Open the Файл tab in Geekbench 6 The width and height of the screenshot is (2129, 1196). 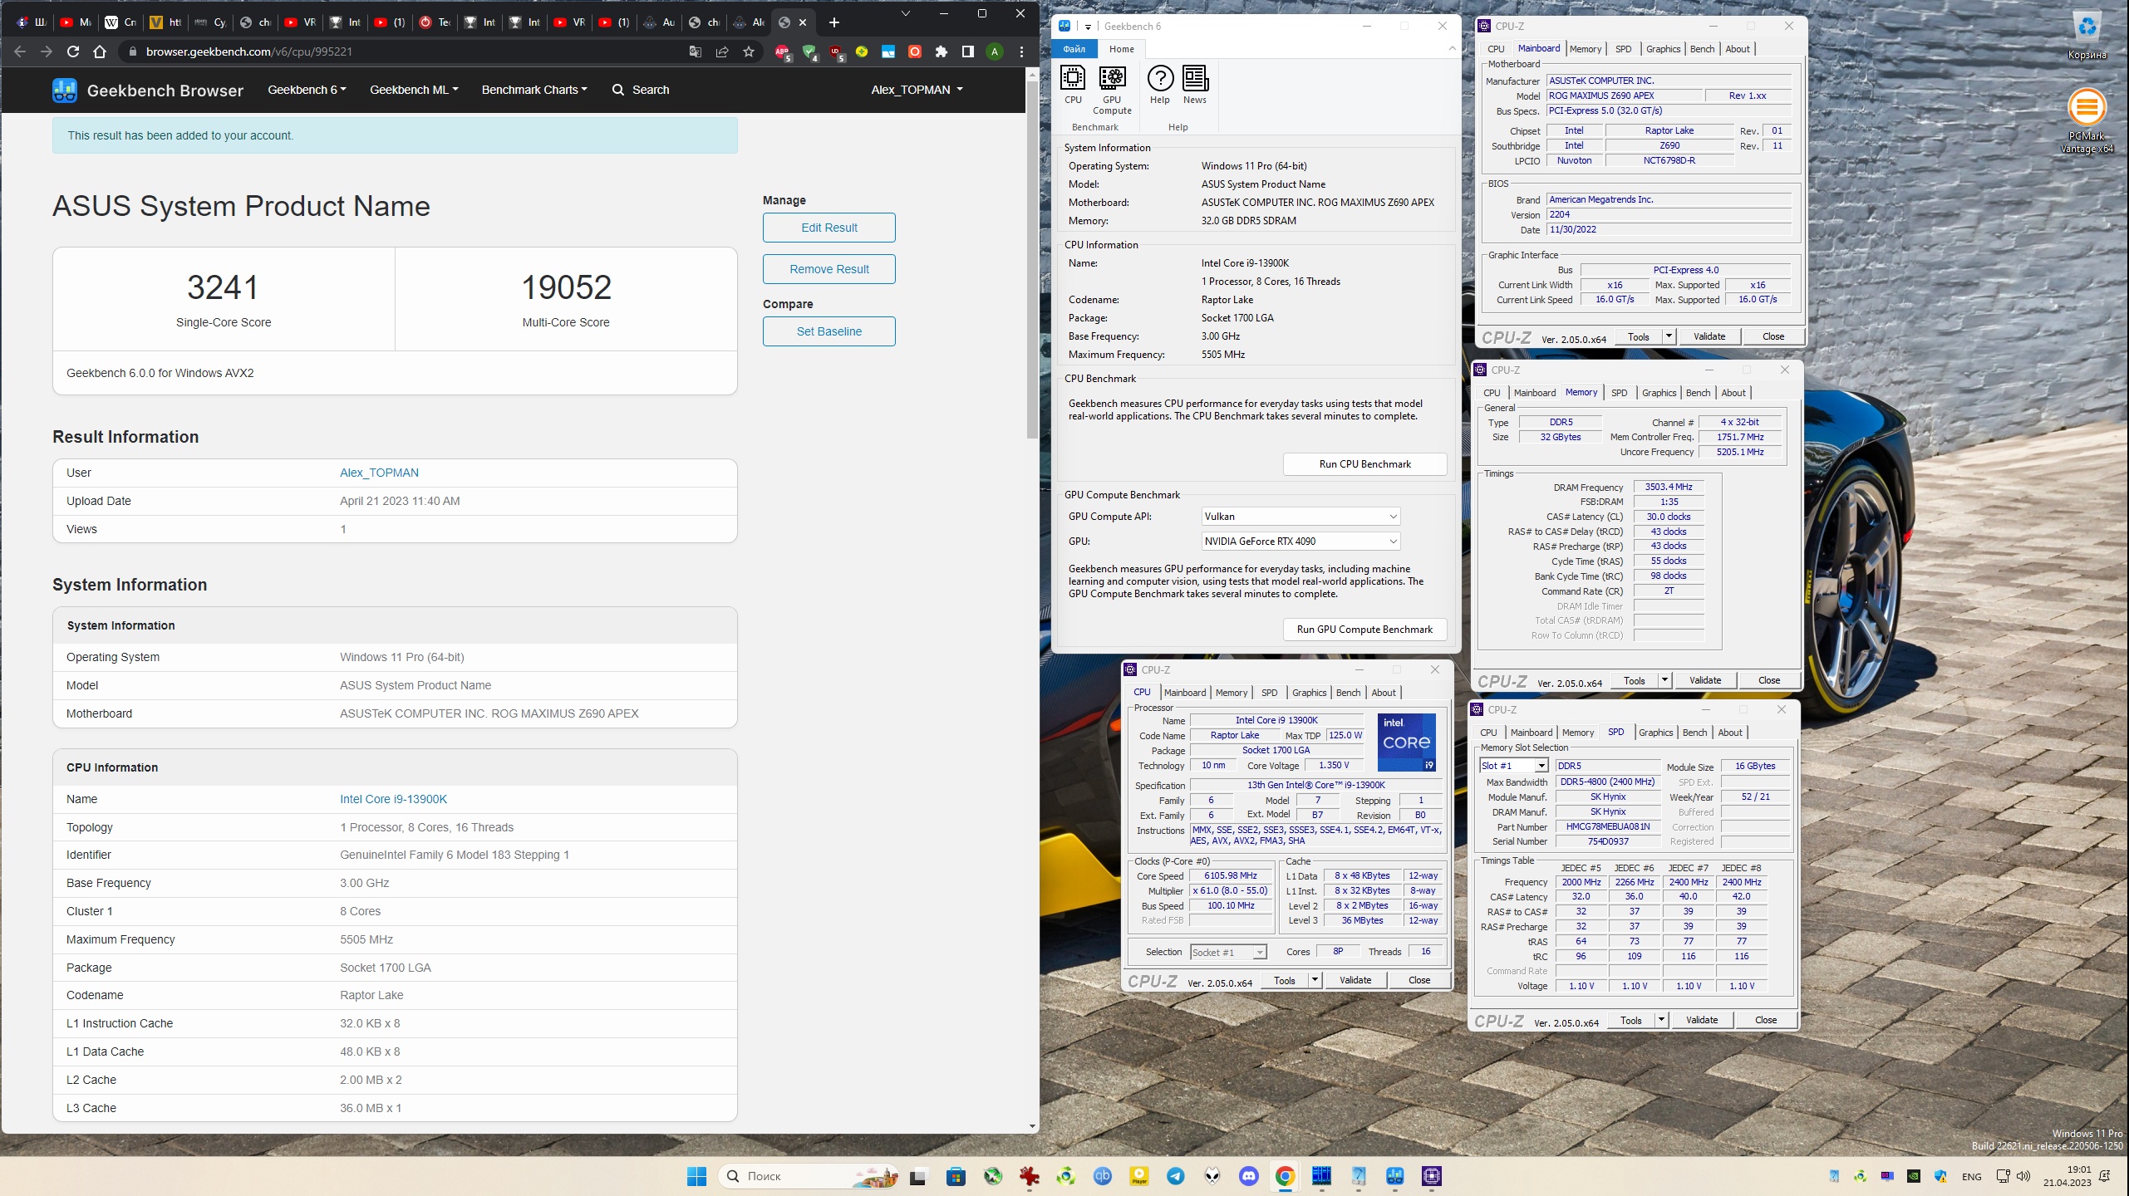click(x=1074, y=49)
